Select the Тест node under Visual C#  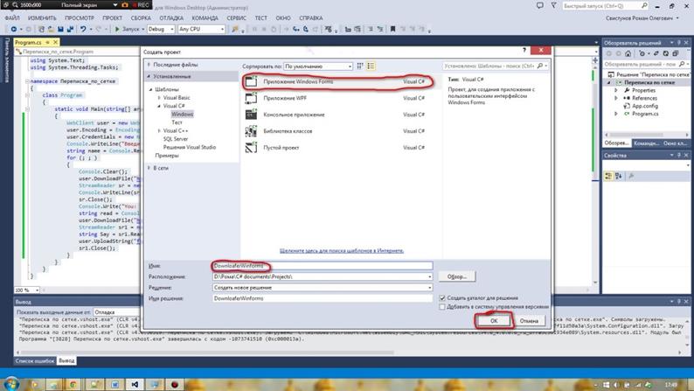[x=177, y=122]
